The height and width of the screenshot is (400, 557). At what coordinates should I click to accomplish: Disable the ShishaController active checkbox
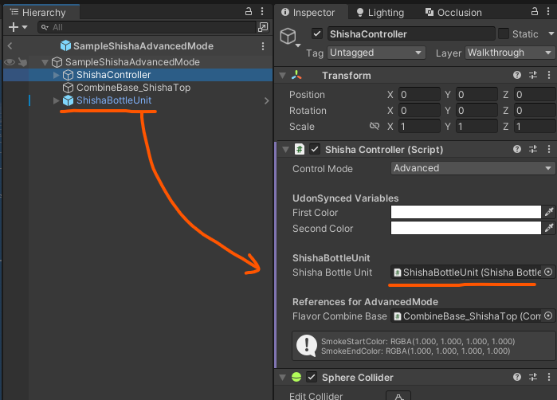(317, 33)
